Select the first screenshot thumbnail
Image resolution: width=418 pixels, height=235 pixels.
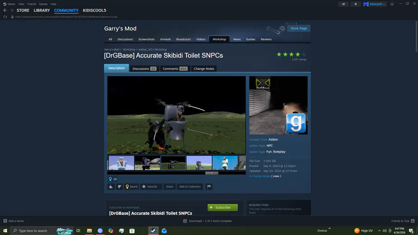[x=121, y=163]
